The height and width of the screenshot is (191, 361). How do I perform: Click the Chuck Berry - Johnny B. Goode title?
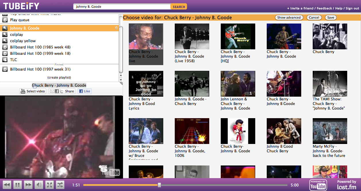coord(59,85)
